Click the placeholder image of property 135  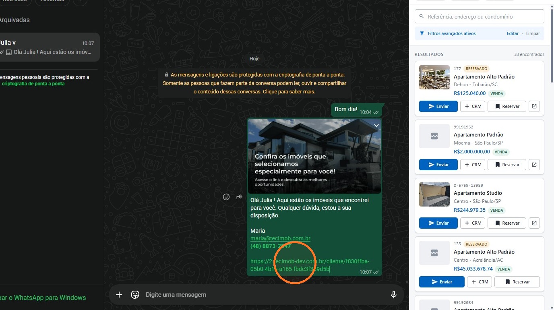[x=434, y=253]
